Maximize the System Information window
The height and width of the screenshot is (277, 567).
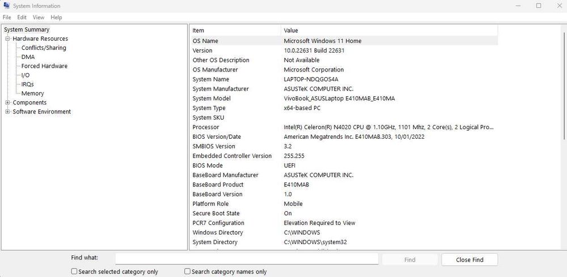pyautogui.click(x=539, y=6)
